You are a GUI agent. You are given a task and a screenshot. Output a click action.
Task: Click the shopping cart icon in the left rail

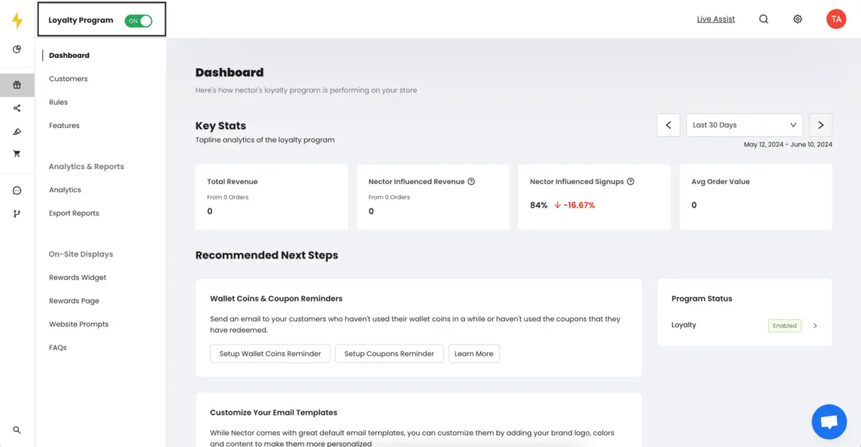coord(17,153)
